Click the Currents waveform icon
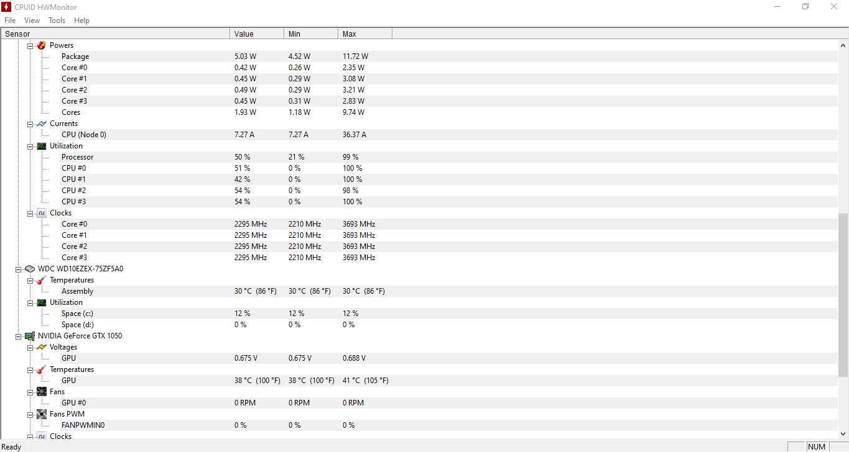 pos(42,124)
